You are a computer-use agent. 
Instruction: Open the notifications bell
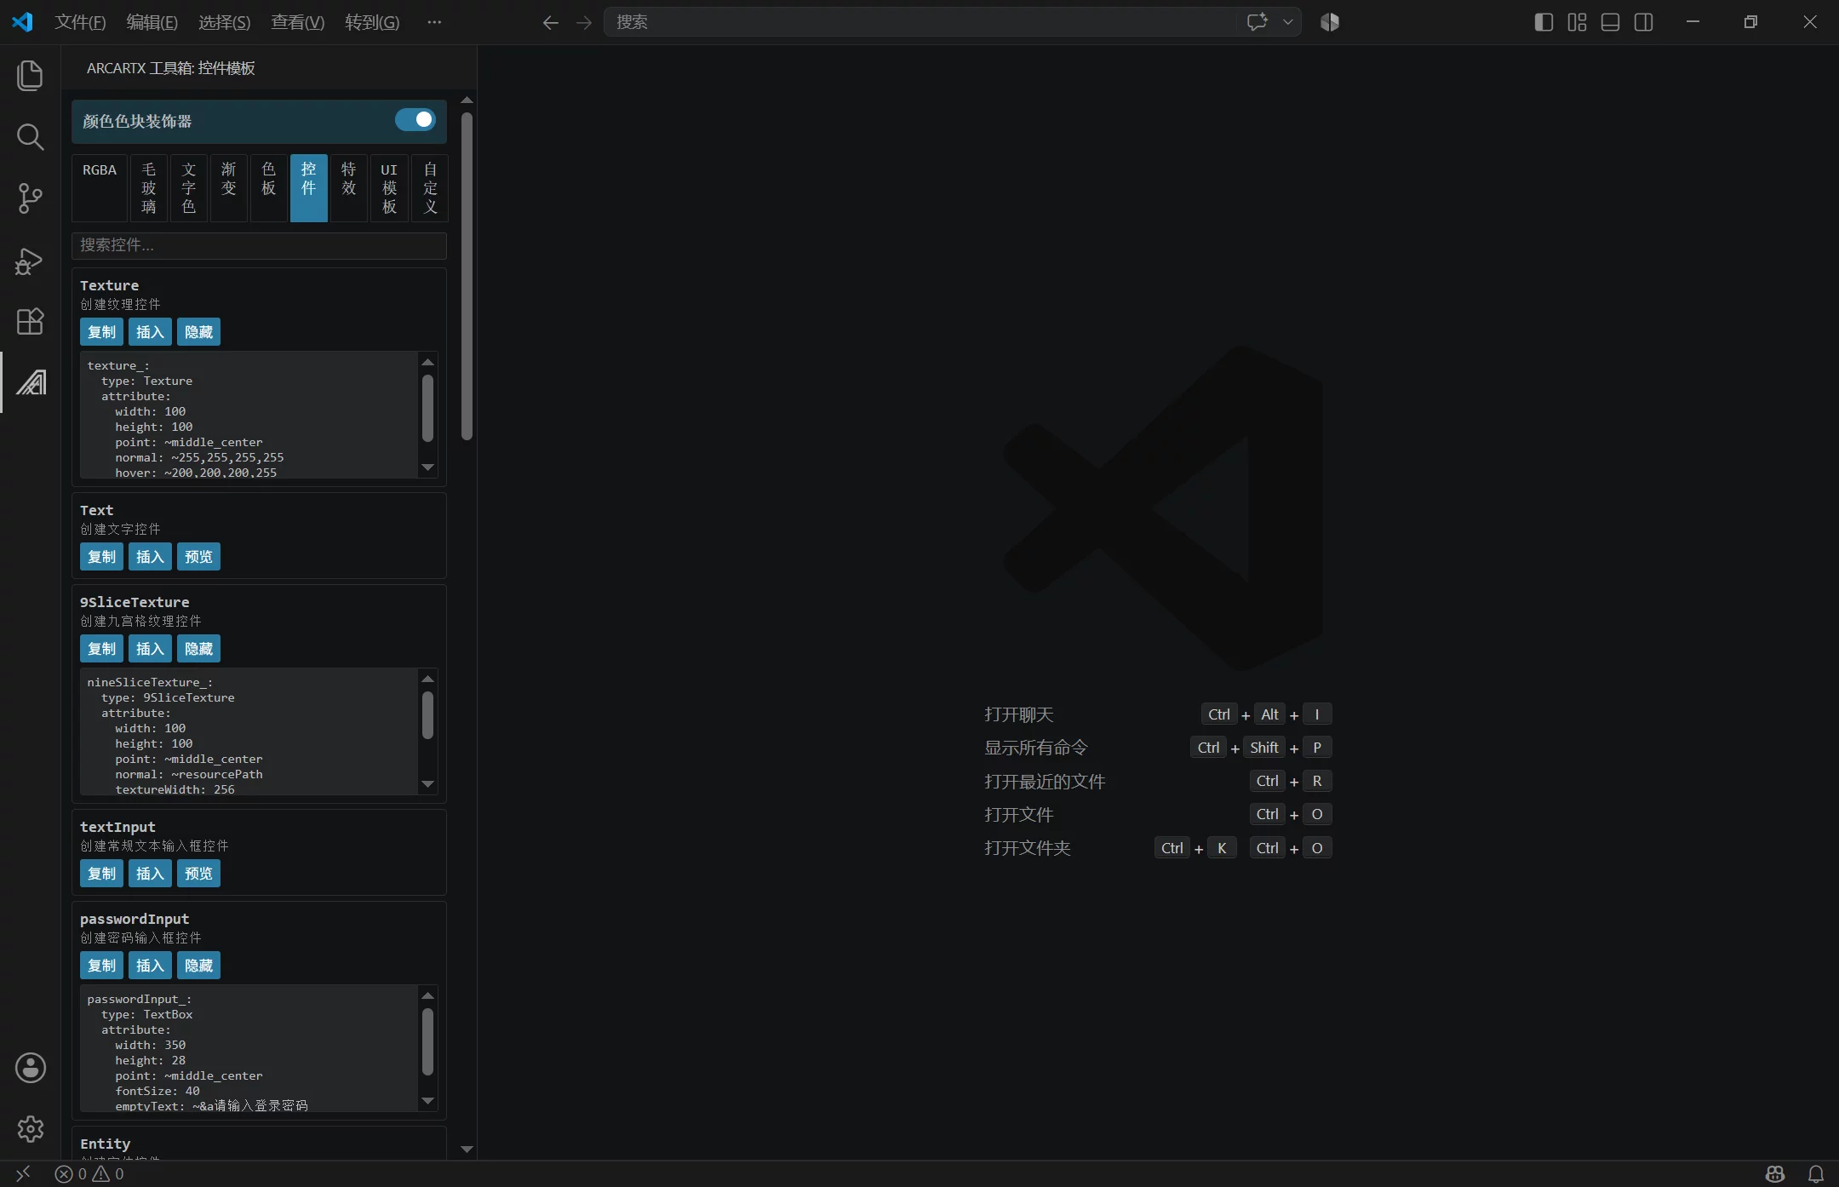pos(1816,1173)
